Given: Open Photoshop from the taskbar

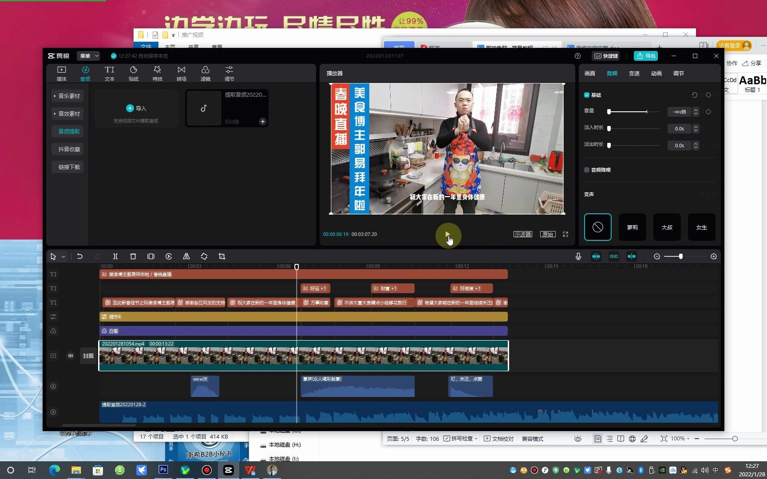Looking at the screenshot, I should pyautogui.click(x=163, y=470).
